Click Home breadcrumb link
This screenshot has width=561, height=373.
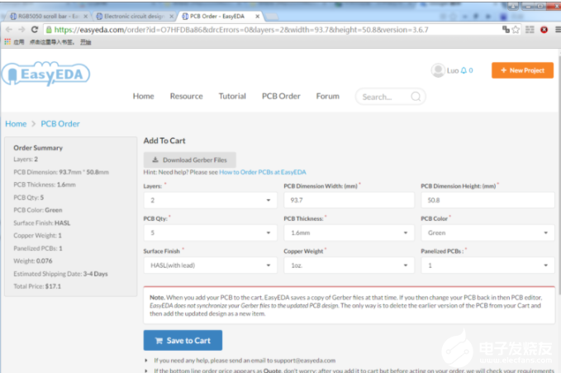tap(16, 123)
